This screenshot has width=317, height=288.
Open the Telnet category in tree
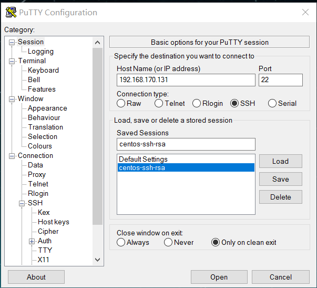coord(38,184)
